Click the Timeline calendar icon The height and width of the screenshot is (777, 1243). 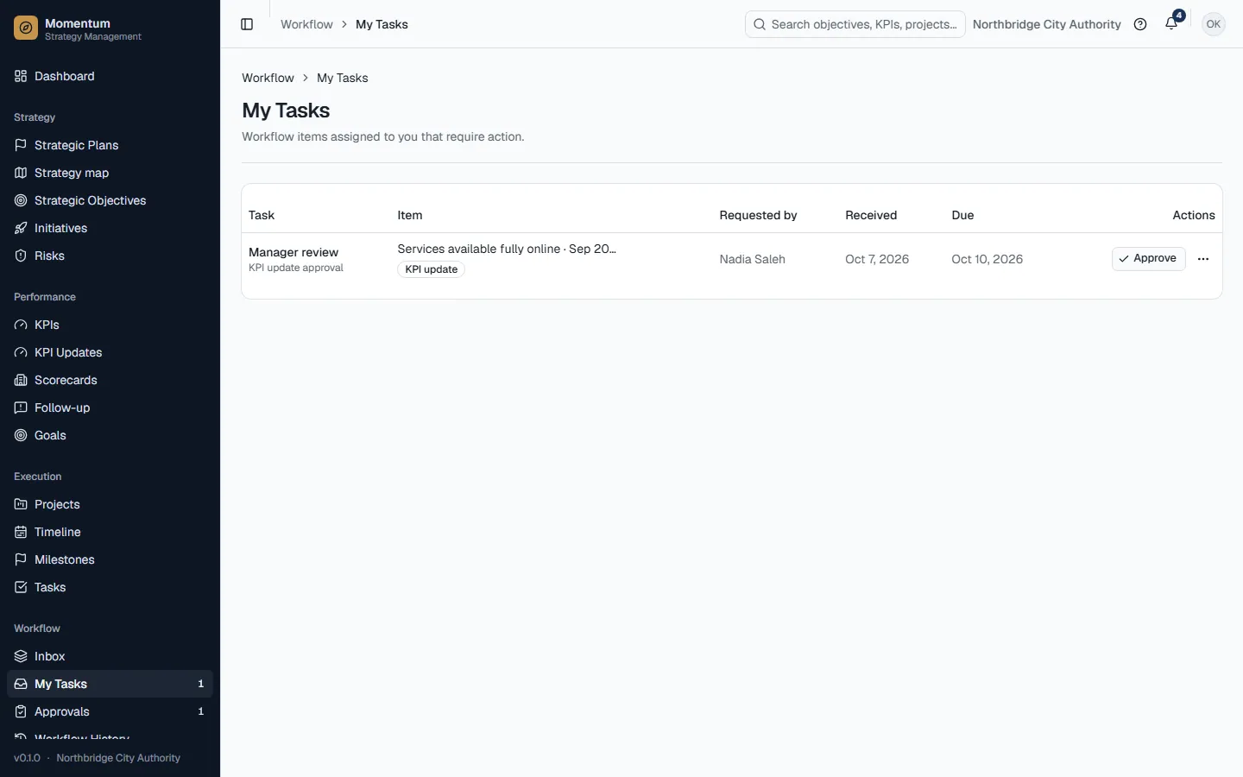(21, 532)
